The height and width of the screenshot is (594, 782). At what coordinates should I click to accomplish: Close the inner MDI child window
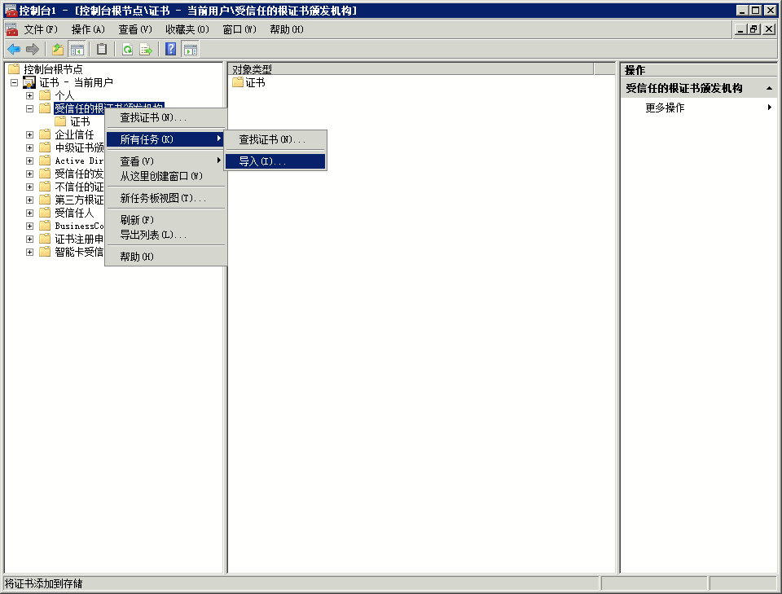(x=769, y=29)
